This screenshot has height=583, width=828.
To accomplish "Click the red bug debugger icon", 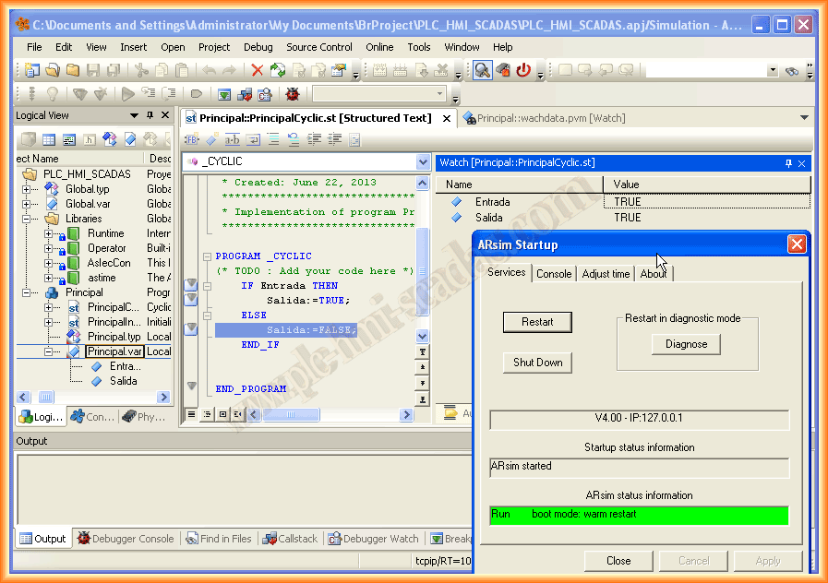I will click(x=293, y=94).
